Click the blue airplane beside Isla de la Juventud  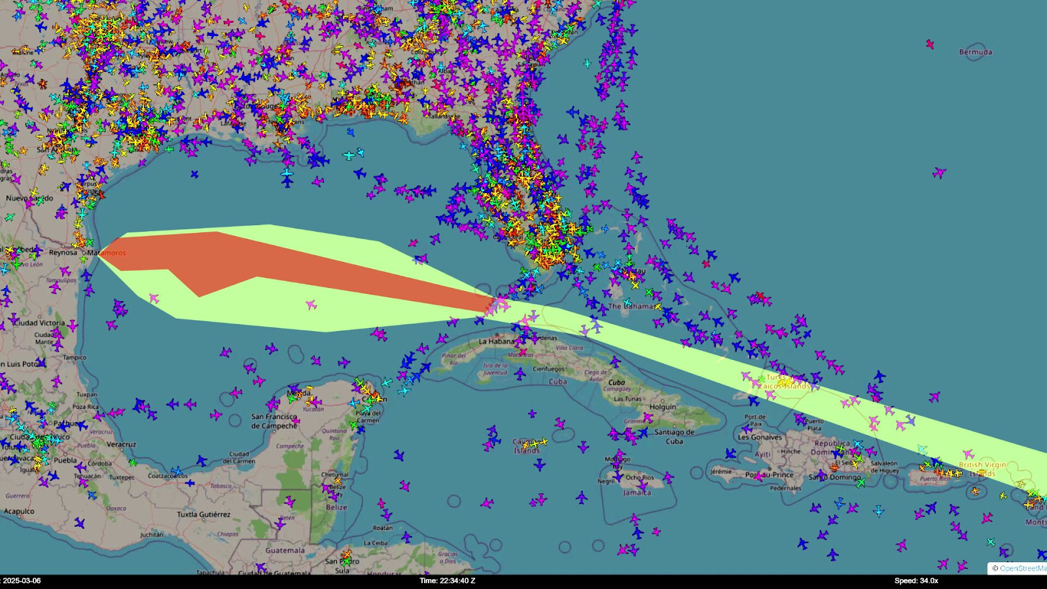pyautogui.click(x=520, y=374)
